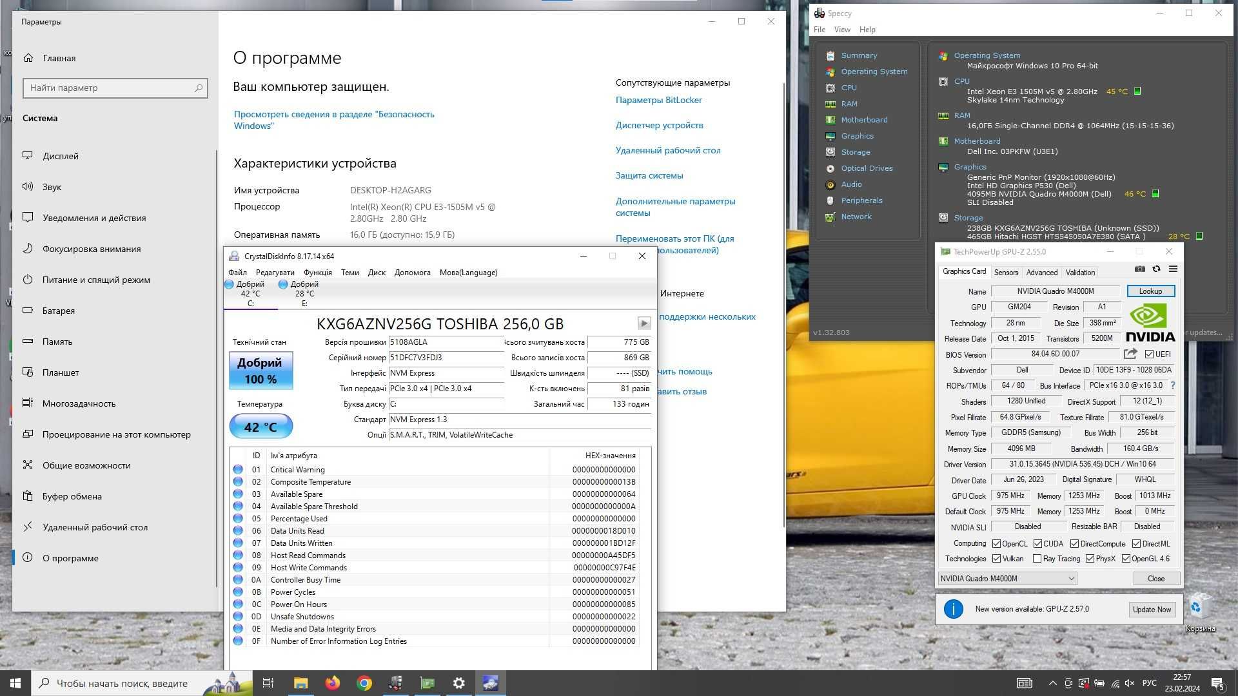
Task: Enable the Ray Tracing checkbox
Action: pos(1037,559)
